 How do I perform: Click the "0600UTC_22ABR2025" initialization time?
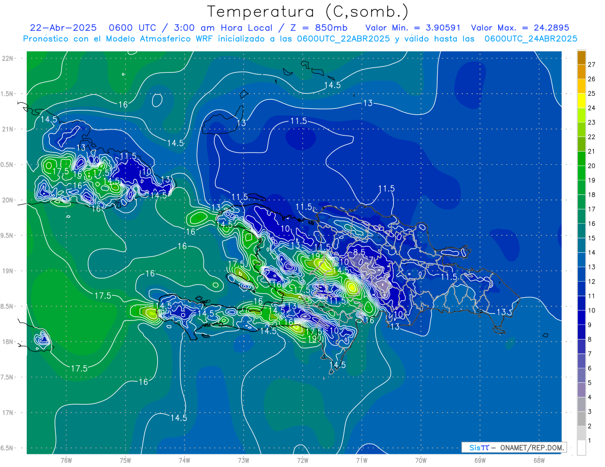(x=343, y=39)
